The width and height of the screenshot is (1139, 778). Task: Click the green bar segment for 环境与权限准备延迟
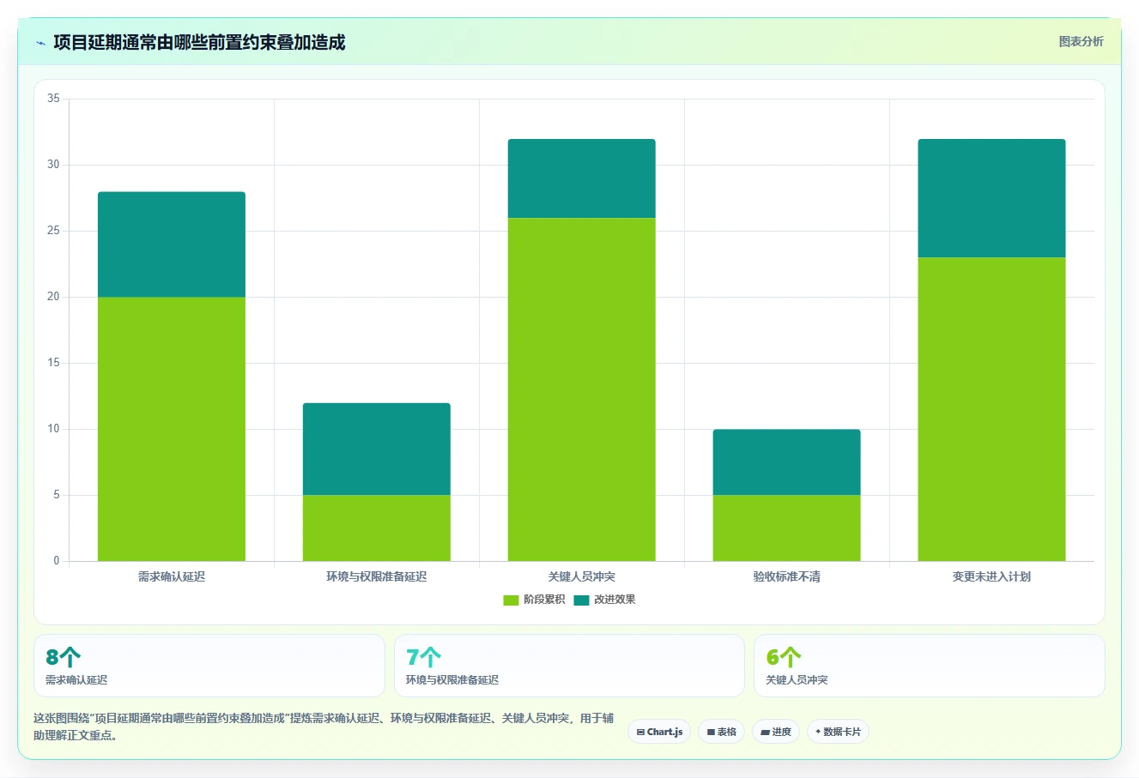[x=377, y=528]
